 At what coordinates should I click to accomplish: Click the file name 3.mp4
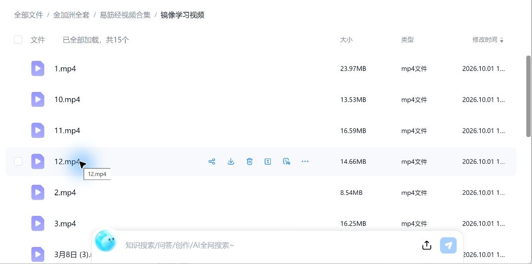pos(65,224)
